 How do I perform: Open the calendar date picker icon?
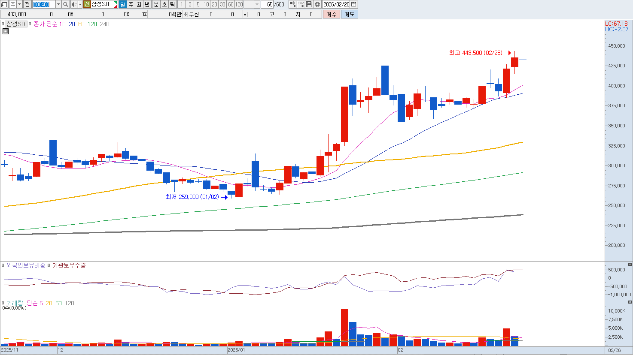[354, 4]
